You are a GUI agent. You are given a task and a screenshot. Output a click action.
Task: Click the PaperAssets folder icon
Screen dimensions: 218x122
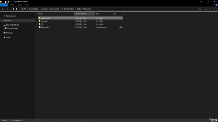[40, 18]
